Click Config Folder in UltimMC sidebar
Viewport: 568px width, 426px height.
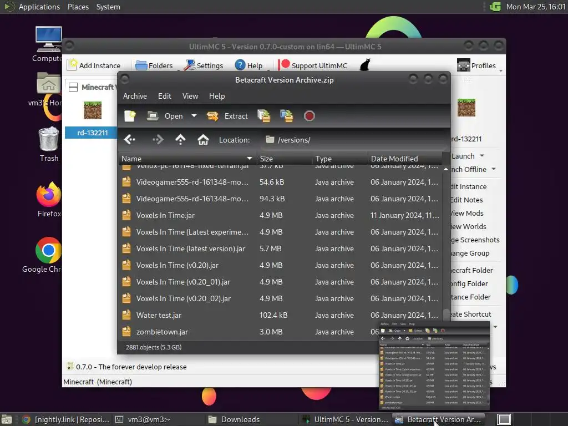tap(469, 283)
